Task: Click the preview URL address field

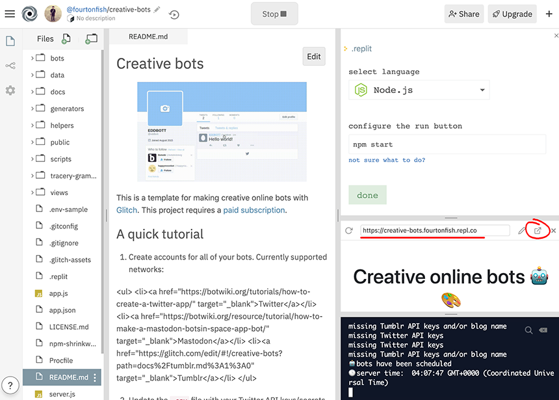Action: (x=435, y=230)
